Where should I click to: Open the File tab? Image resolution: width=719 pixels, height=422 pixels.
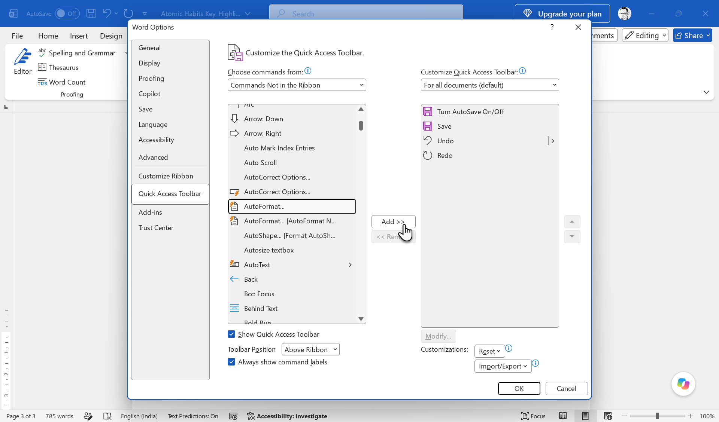pos(17,36)
